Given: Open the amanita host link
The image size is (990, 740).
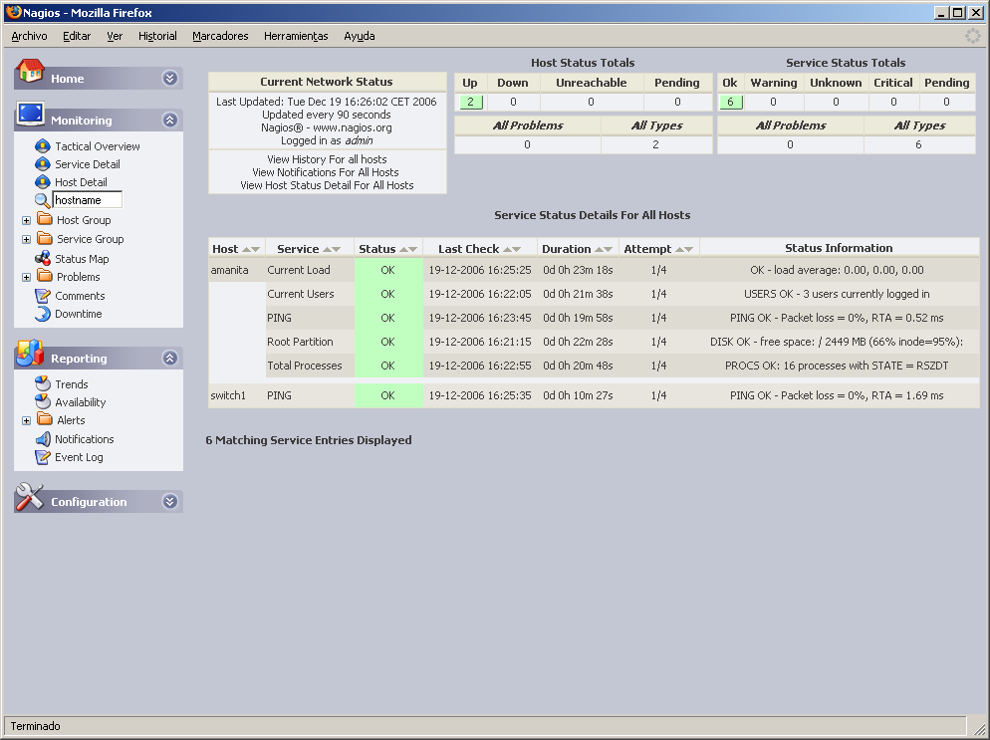Looking at the screenshot, I should pos(229,270).
